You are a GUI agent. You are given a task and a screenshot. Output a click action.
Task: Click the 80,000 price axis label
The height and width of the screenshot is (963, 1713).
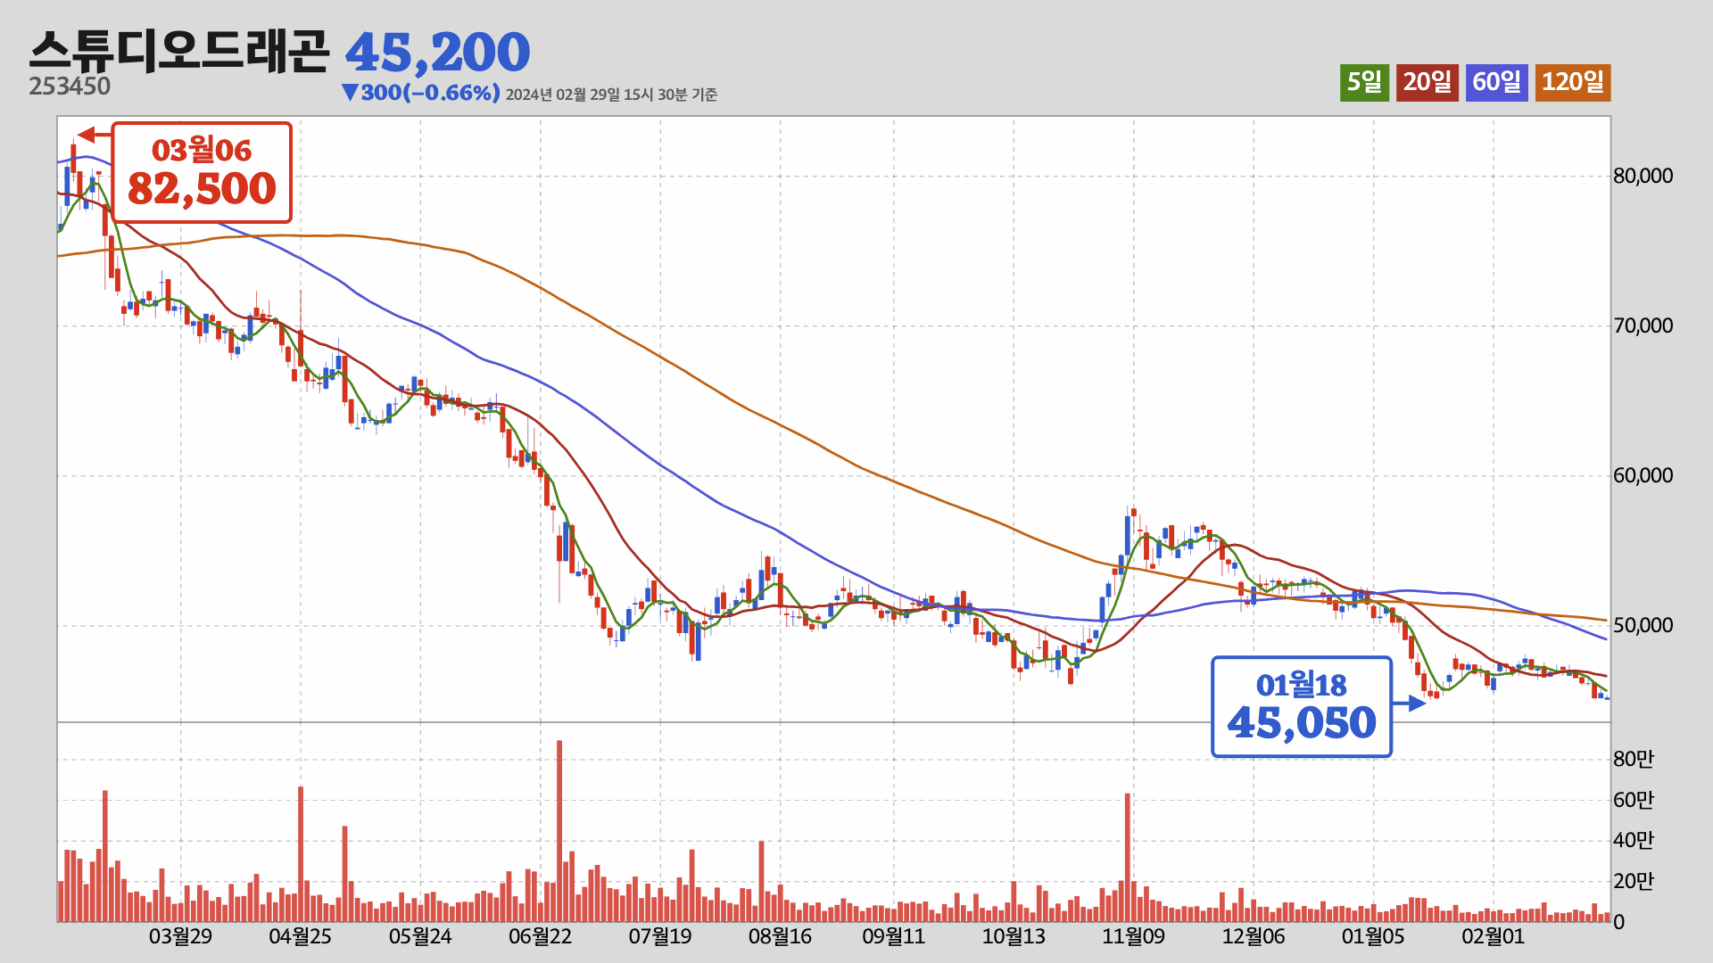point(1643,176)
